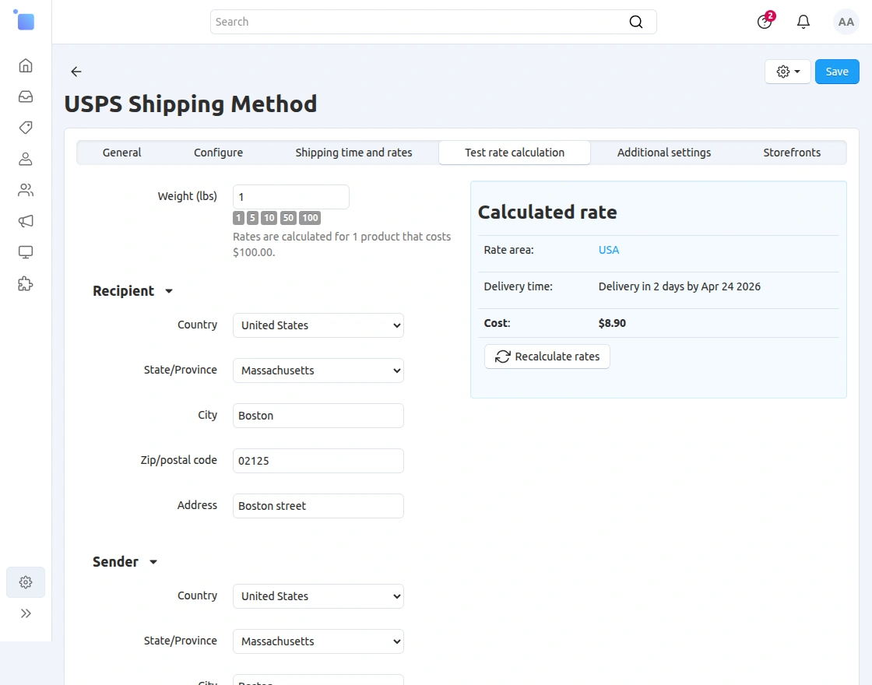Click the 'Calculated rate' heading
Viewport: 872px width, 685px height.
[x=547, y=212]
